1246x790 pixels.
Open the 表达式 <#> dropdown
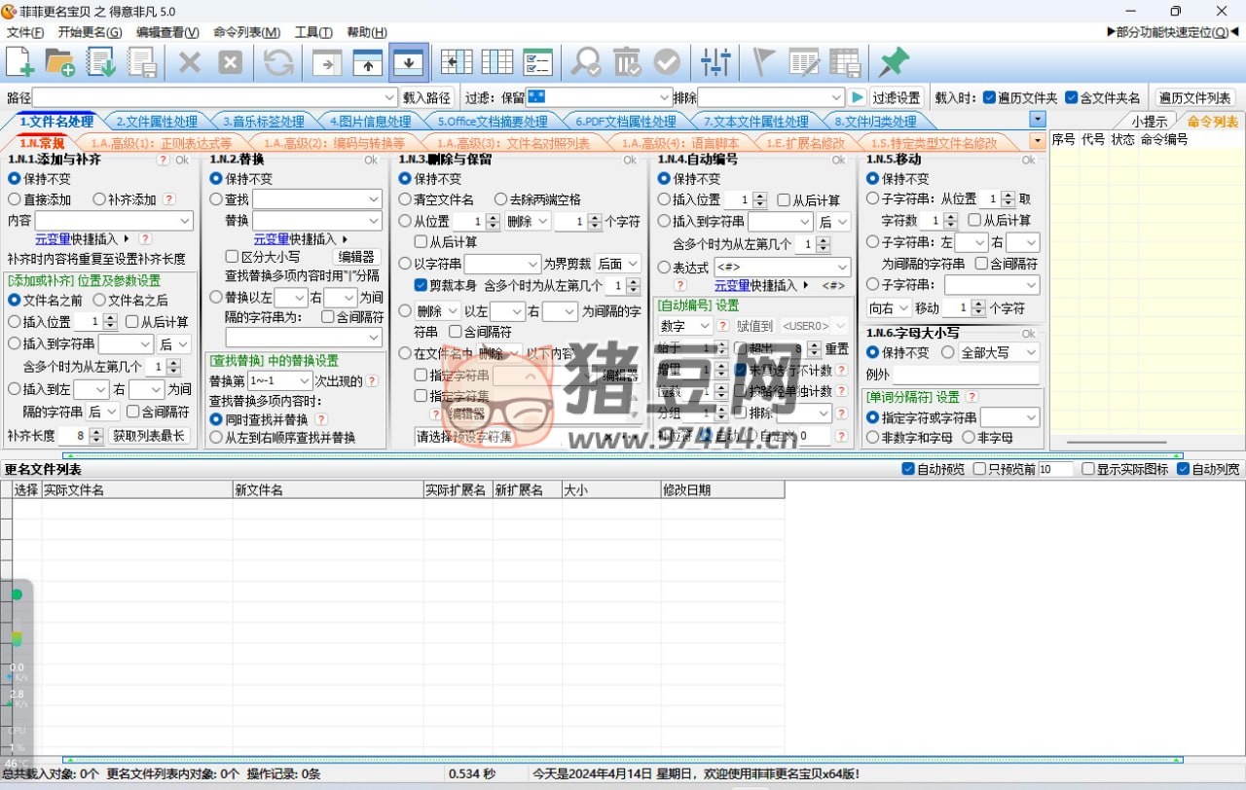(x=841, y=267)
